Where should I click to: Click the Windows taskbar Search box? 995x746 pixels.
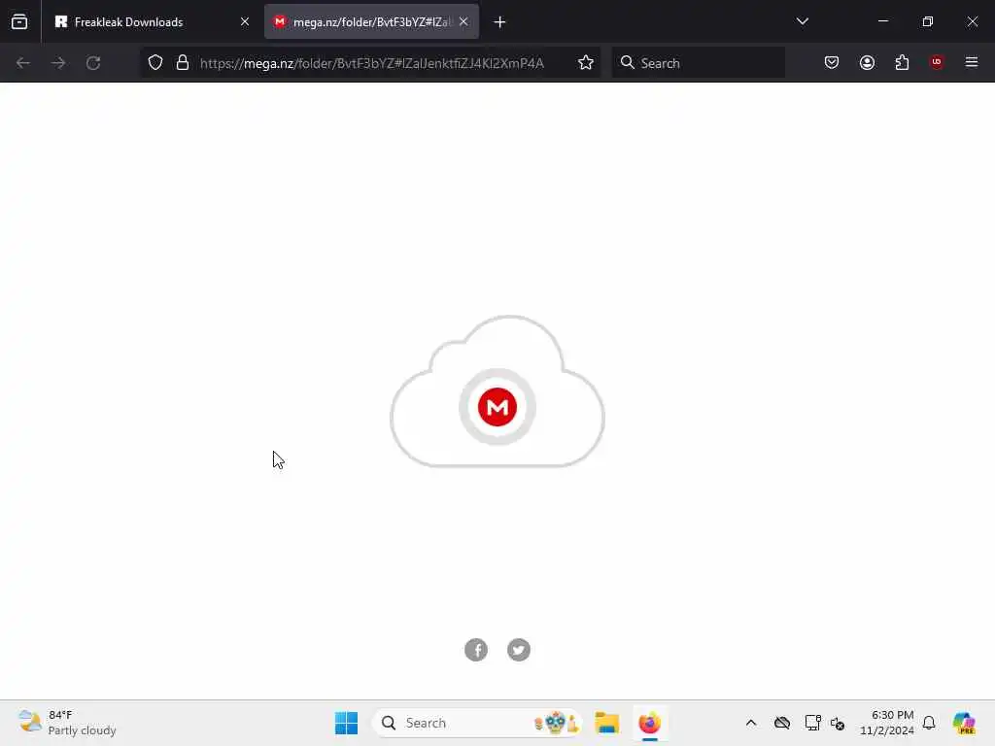[478, 723]
